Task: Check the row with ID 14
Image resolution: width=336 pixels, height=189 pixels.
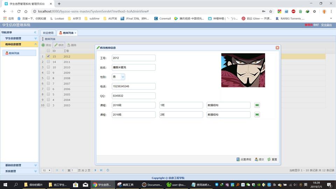Action: click(48, 62)
